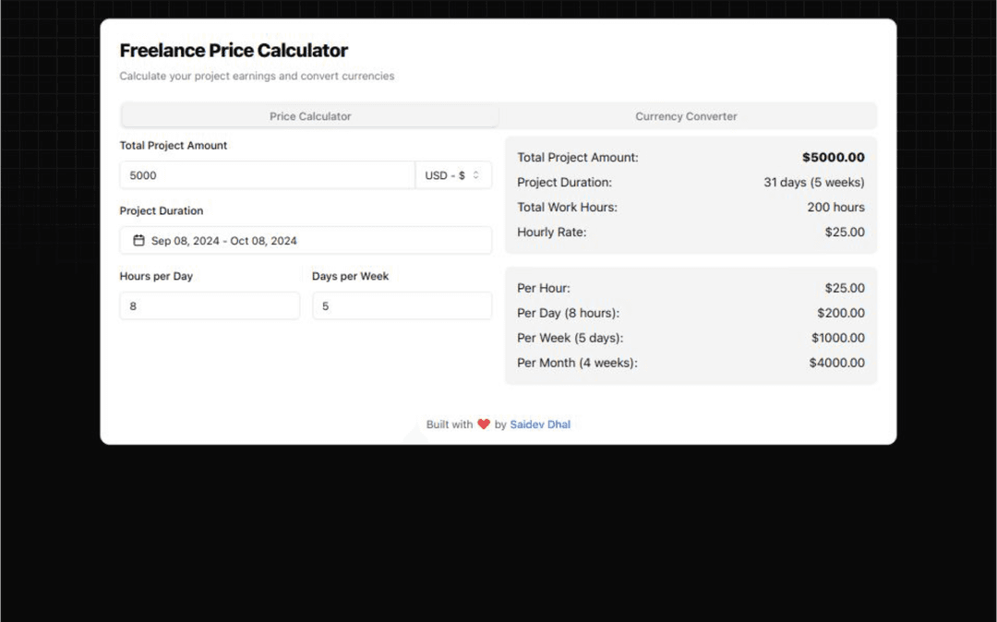Click the up-down chevron in currency selector

[x=476, y=175]
